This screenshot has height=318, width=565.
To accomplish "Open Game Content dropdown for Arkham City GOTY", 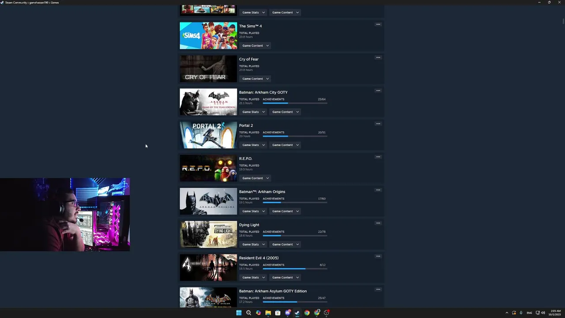I will coord(285,112).
